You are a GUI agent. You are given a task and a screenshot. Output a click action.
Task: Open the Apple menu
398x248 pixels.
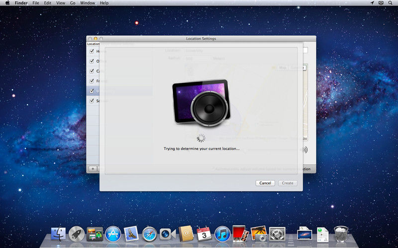(7, 3)
